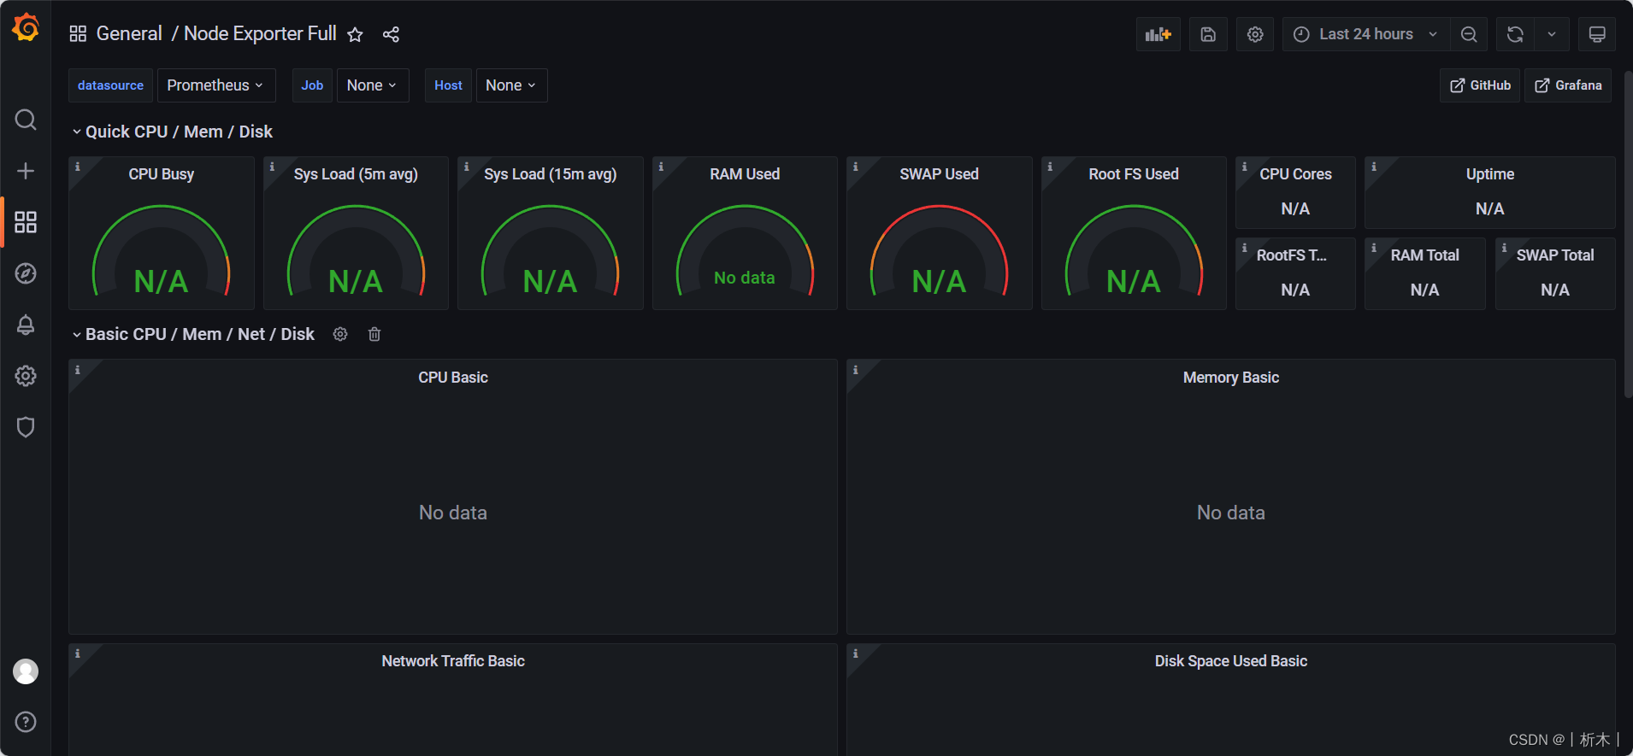Screen dimensions: 1633x756
Task: Open the Prometheus datasource dropdown
Action: 215,85
